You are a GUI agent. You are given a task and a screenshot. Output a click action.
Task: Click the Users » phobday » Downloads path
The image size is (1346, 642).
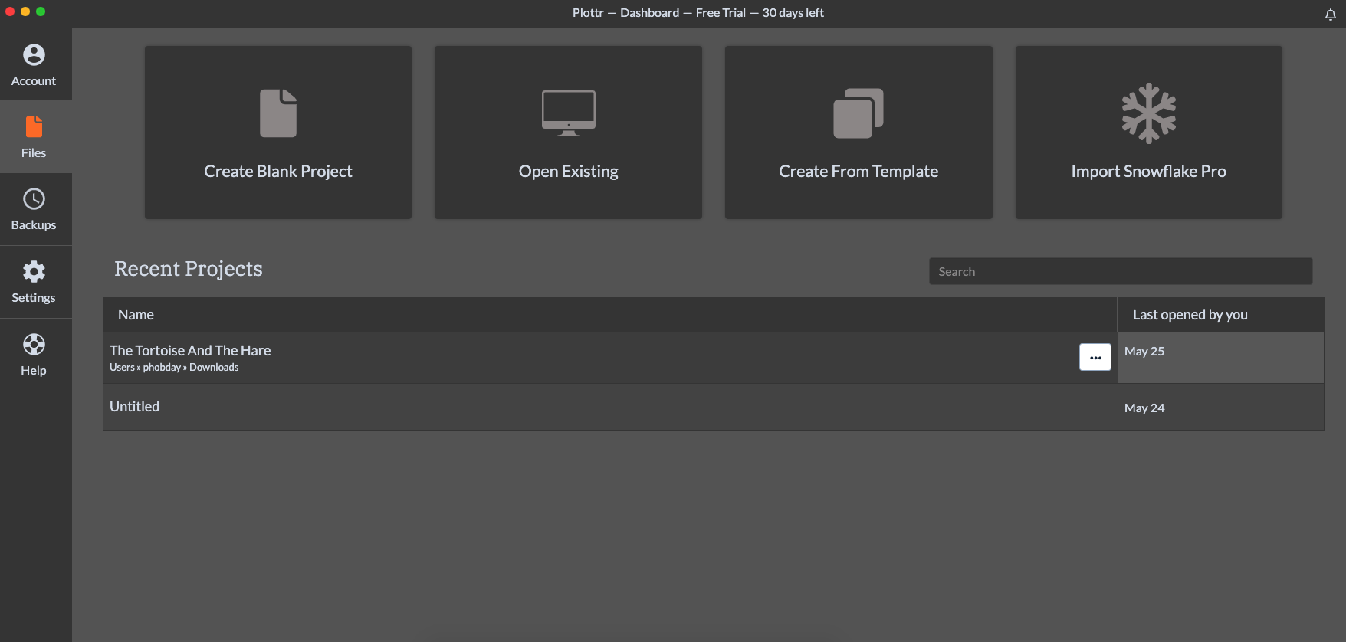point(174,368)
